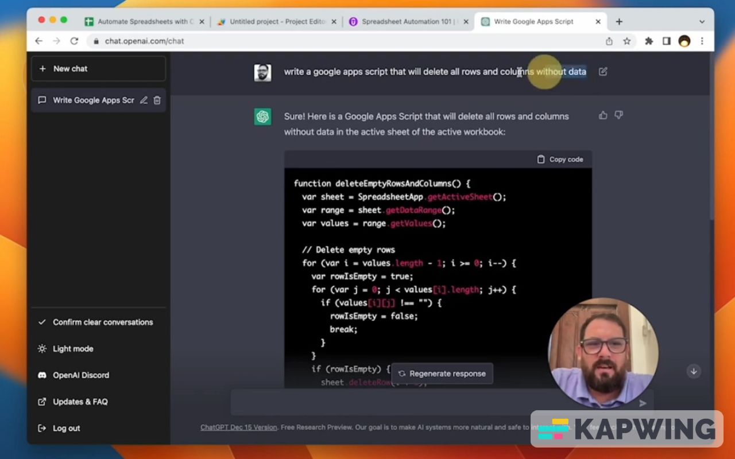Switch to Spreadsheet Automation 101 tab
Viewport: 735px width, 459px height.
tap(408, 22)
